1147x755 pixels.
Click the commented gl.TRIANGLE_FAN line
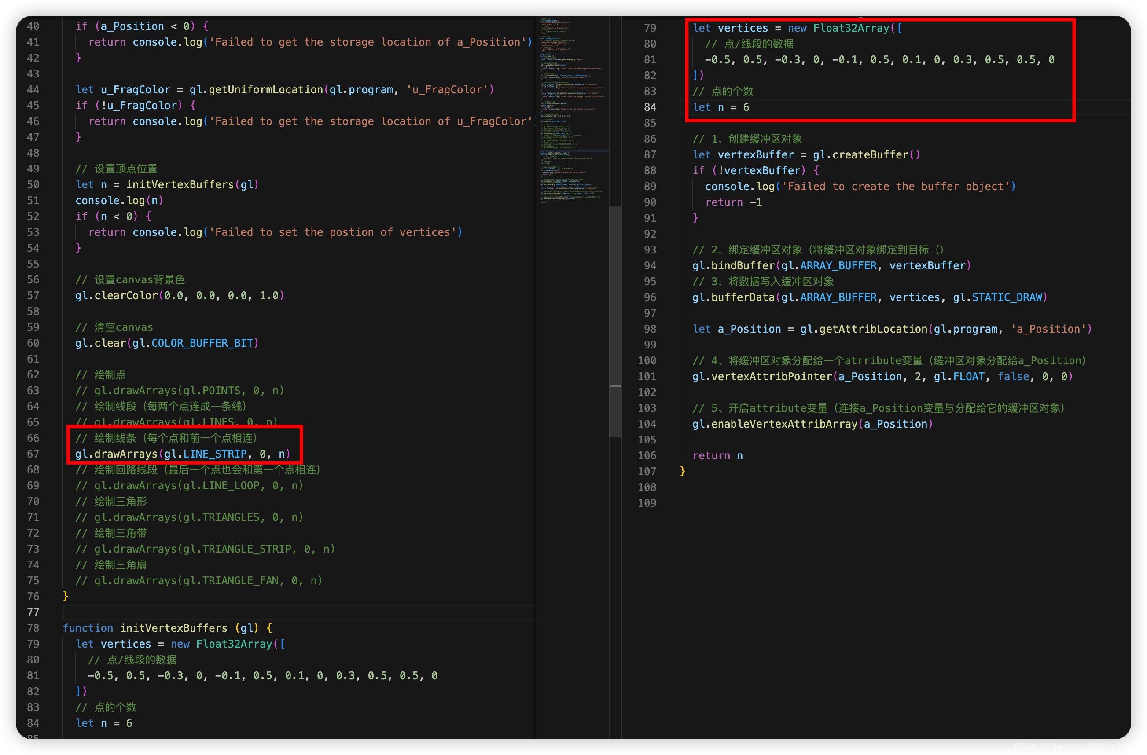(x=199, y=581)
